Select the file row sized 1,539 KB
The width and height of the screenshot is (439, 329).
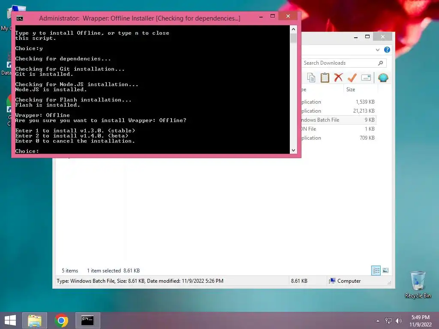pyautogui.click(x=338, y=102)
